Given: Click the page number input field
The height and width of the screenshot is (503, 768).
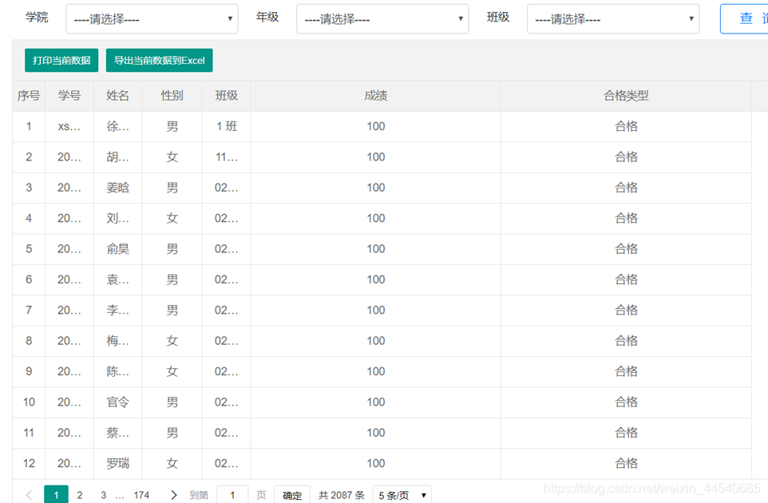Looking at the screenshot, I should point(232,495).
